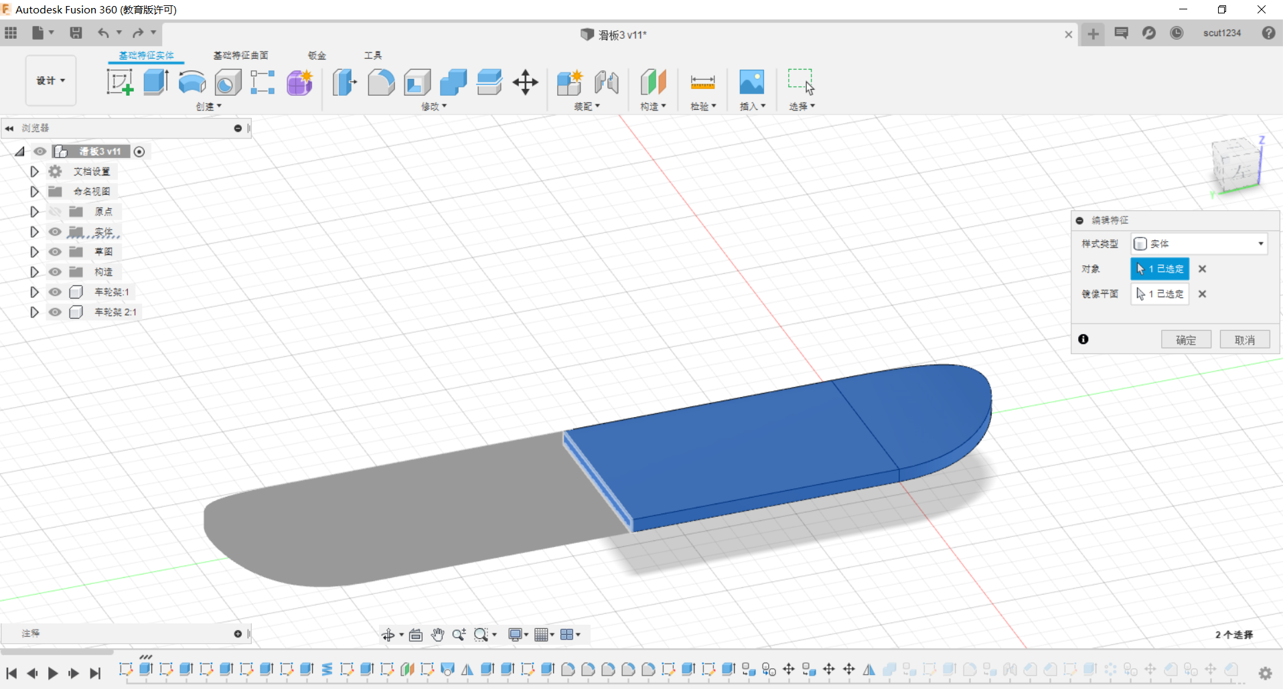Toggle visibility of 车轮架 2:1 component

pyautogui.click(x=55, y=312)
